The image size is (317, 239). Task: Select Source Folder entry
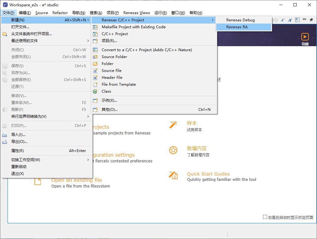pos(154,57)
